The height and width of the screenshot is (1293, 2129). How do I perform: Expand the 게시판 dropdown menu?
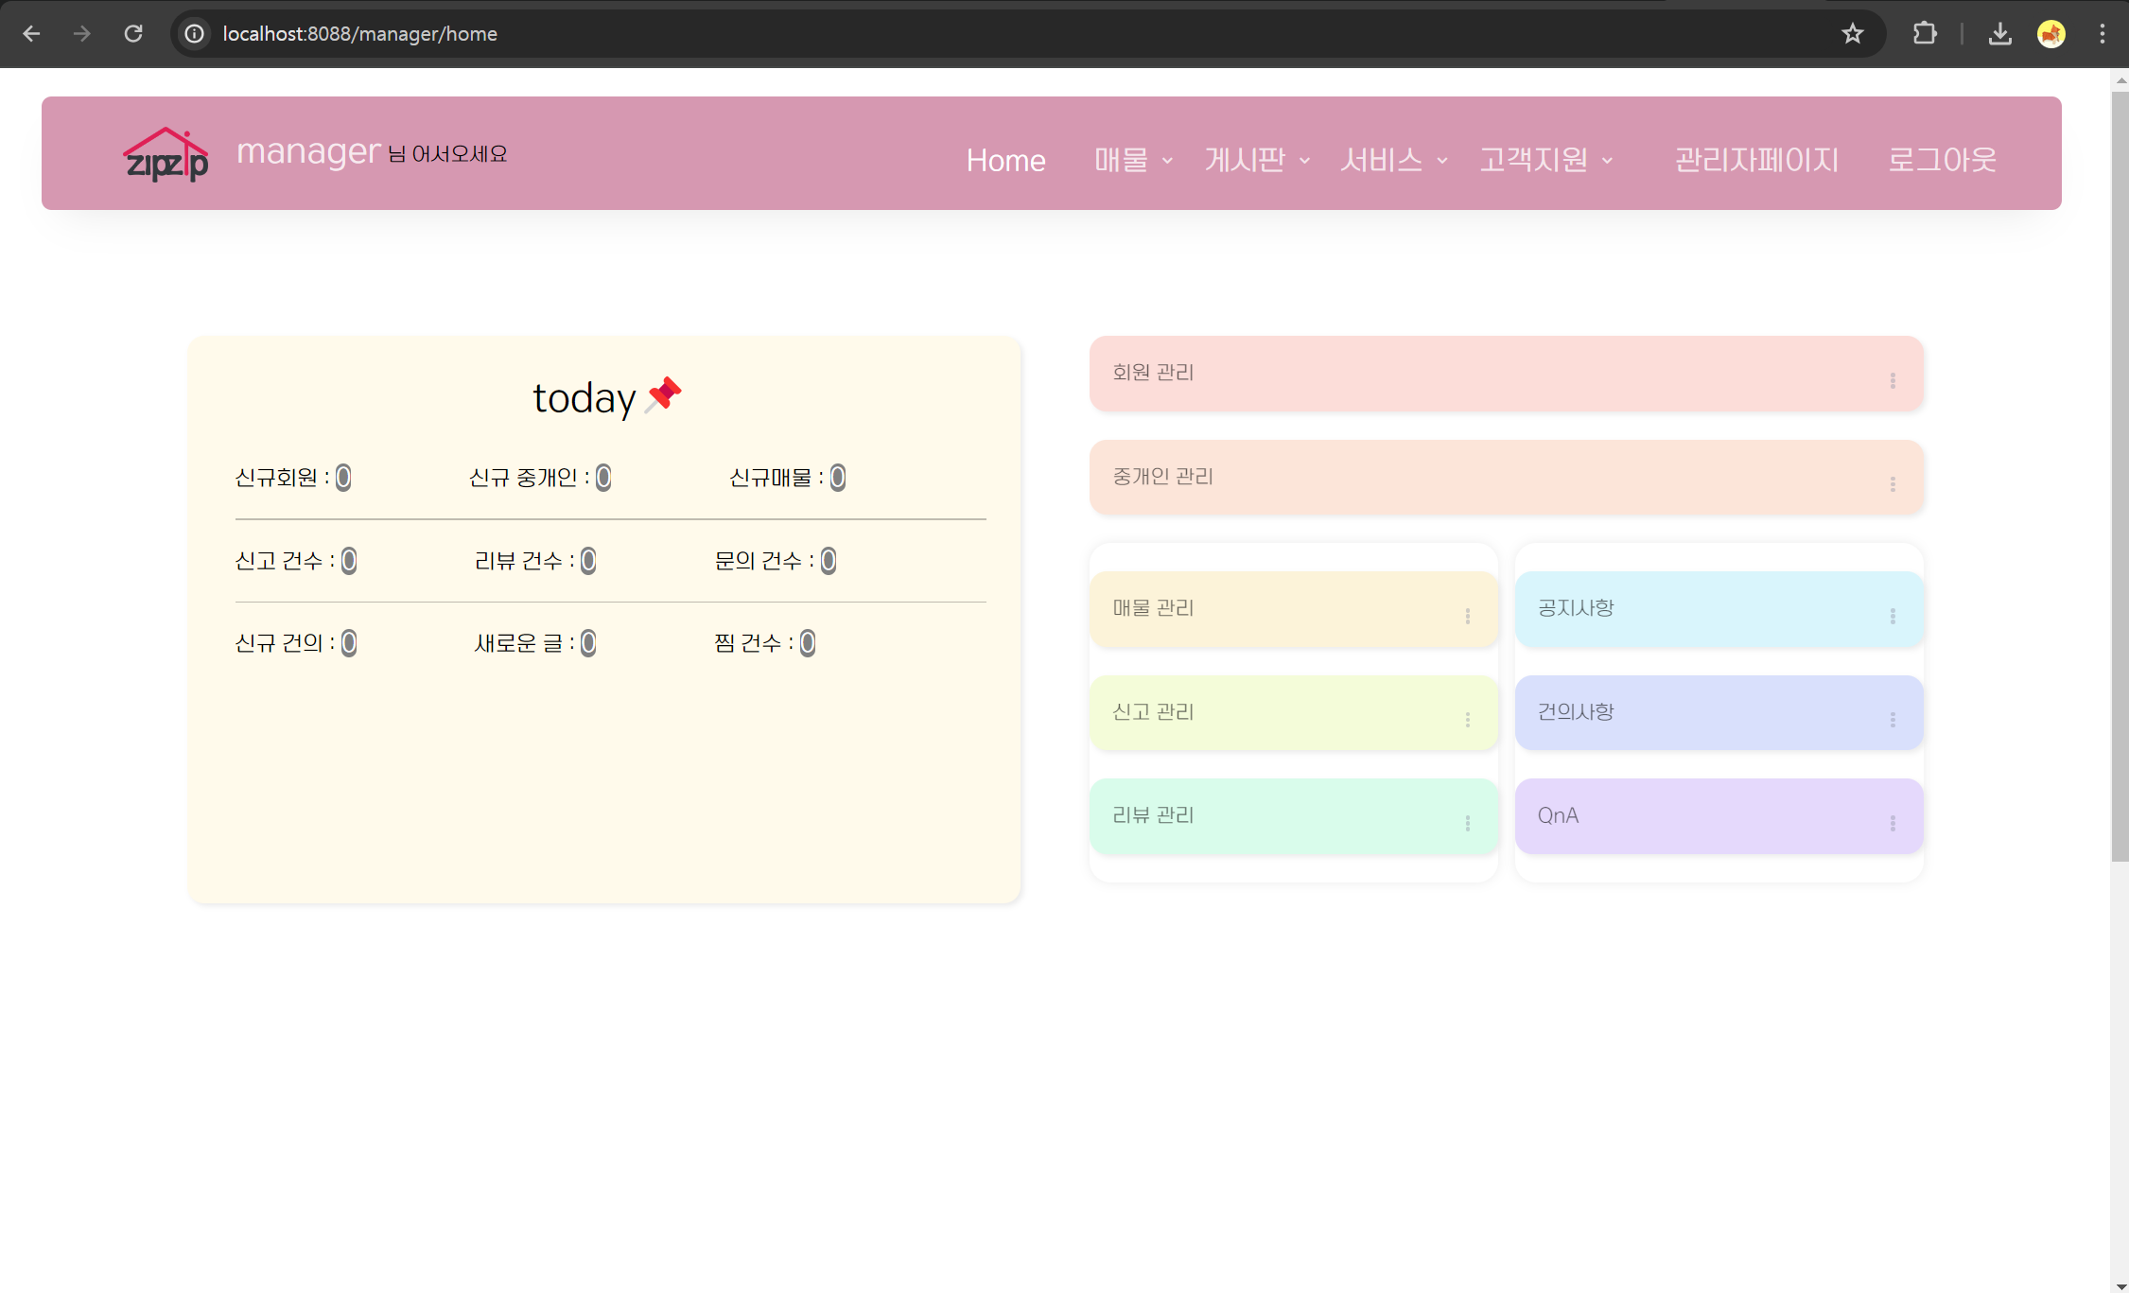1256,160
